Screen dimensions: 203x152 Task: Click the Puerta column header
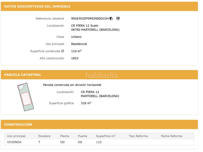click(x=82, y=136)
